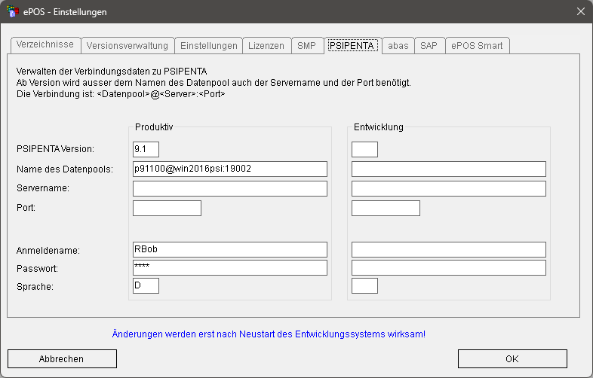This screenshot has width=593, height=378.
Task: Show the ePOS Smart tab
Action: coord(478,46)
